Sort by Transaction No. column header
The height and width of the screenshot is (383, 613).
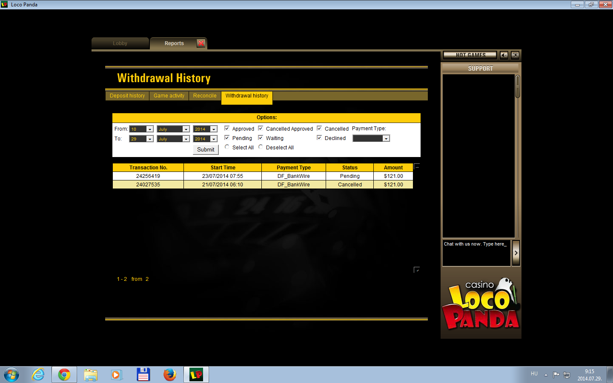(x=148, y=168)
